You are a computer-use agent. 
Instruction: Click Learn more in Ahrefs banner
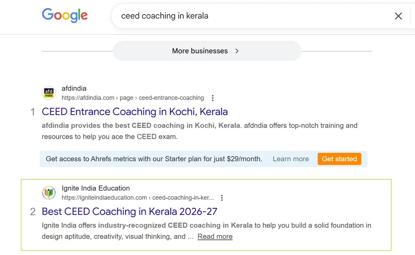(x=291, y=159)
